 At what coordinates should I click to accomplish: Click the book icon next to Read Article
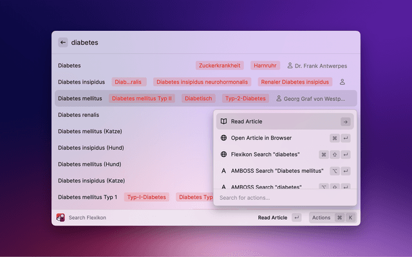223,121
